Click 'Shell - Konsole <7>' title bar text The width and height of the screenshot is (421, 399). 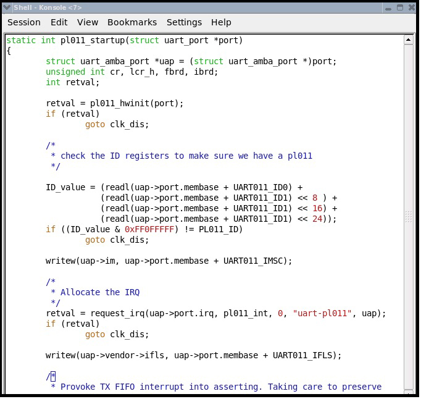click(48, 7)
